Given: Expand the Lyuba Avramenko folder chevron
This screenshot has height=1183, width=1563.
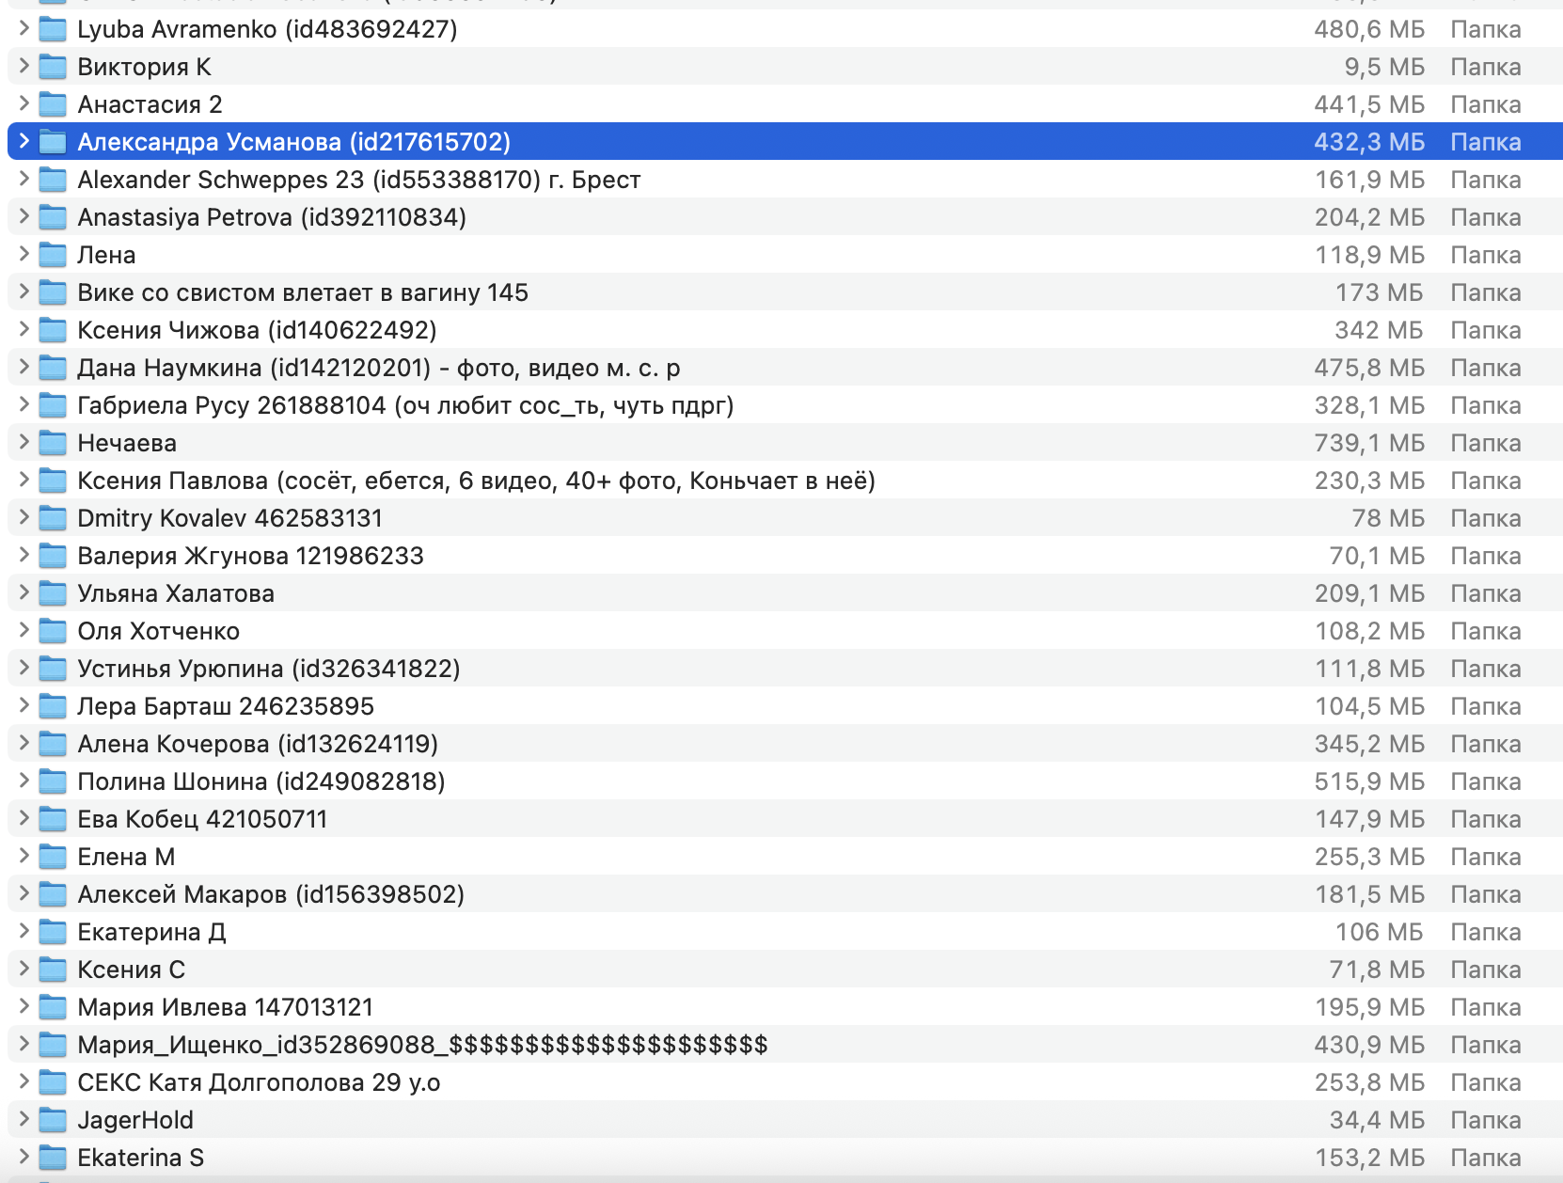Looking at the screenshot, I should pos(24,28).
